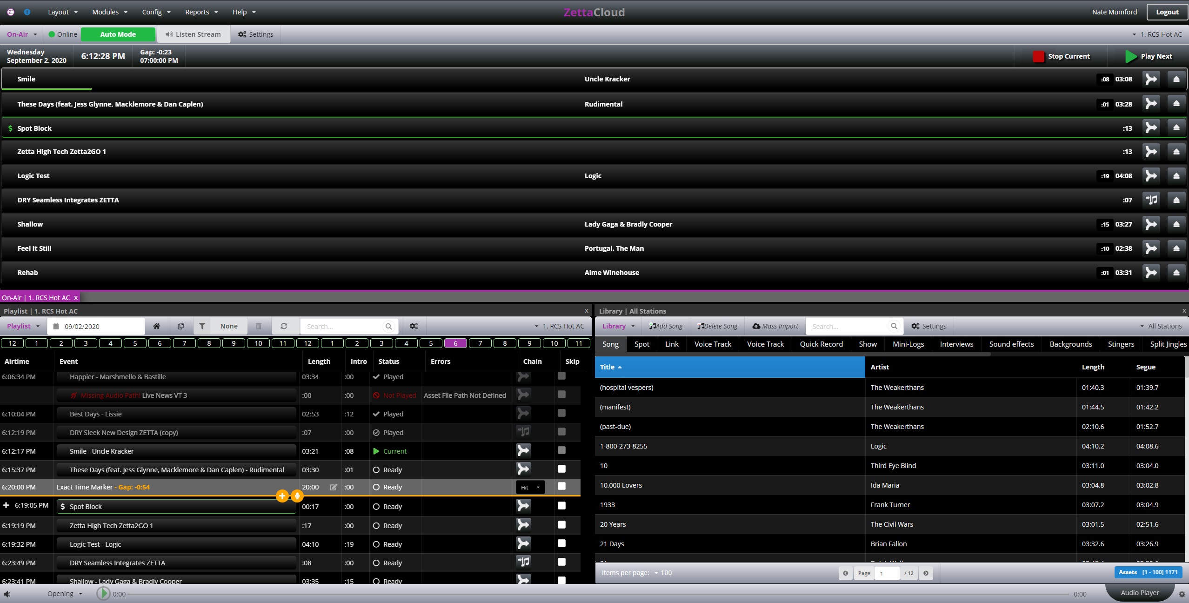Click the segue icon for Rehab
The height and width of the screenshot is (603, 1189).
pyautogui.click(x=1151, y=273)
